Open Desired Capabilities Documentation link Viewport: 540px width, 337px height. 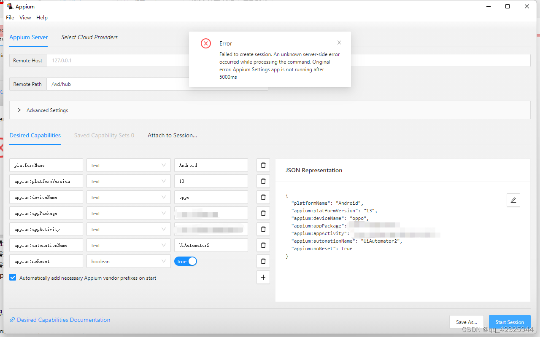(64, 320)
